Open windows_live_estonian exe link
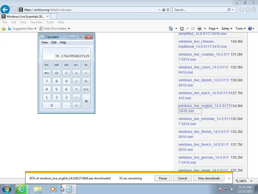 tap(204, 121)
